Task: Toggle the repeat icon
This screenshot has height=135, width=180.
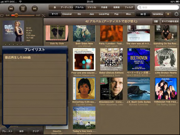Action: (x=2, y=15)
